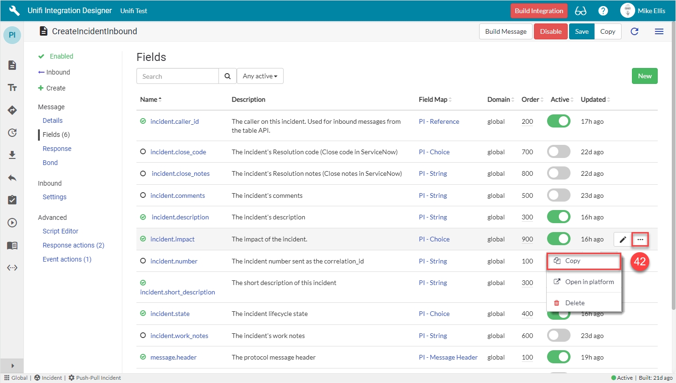Open the help question mark icon
Image resolution: width=676 pixels, height=383 pixels.
tap(603, 11)
